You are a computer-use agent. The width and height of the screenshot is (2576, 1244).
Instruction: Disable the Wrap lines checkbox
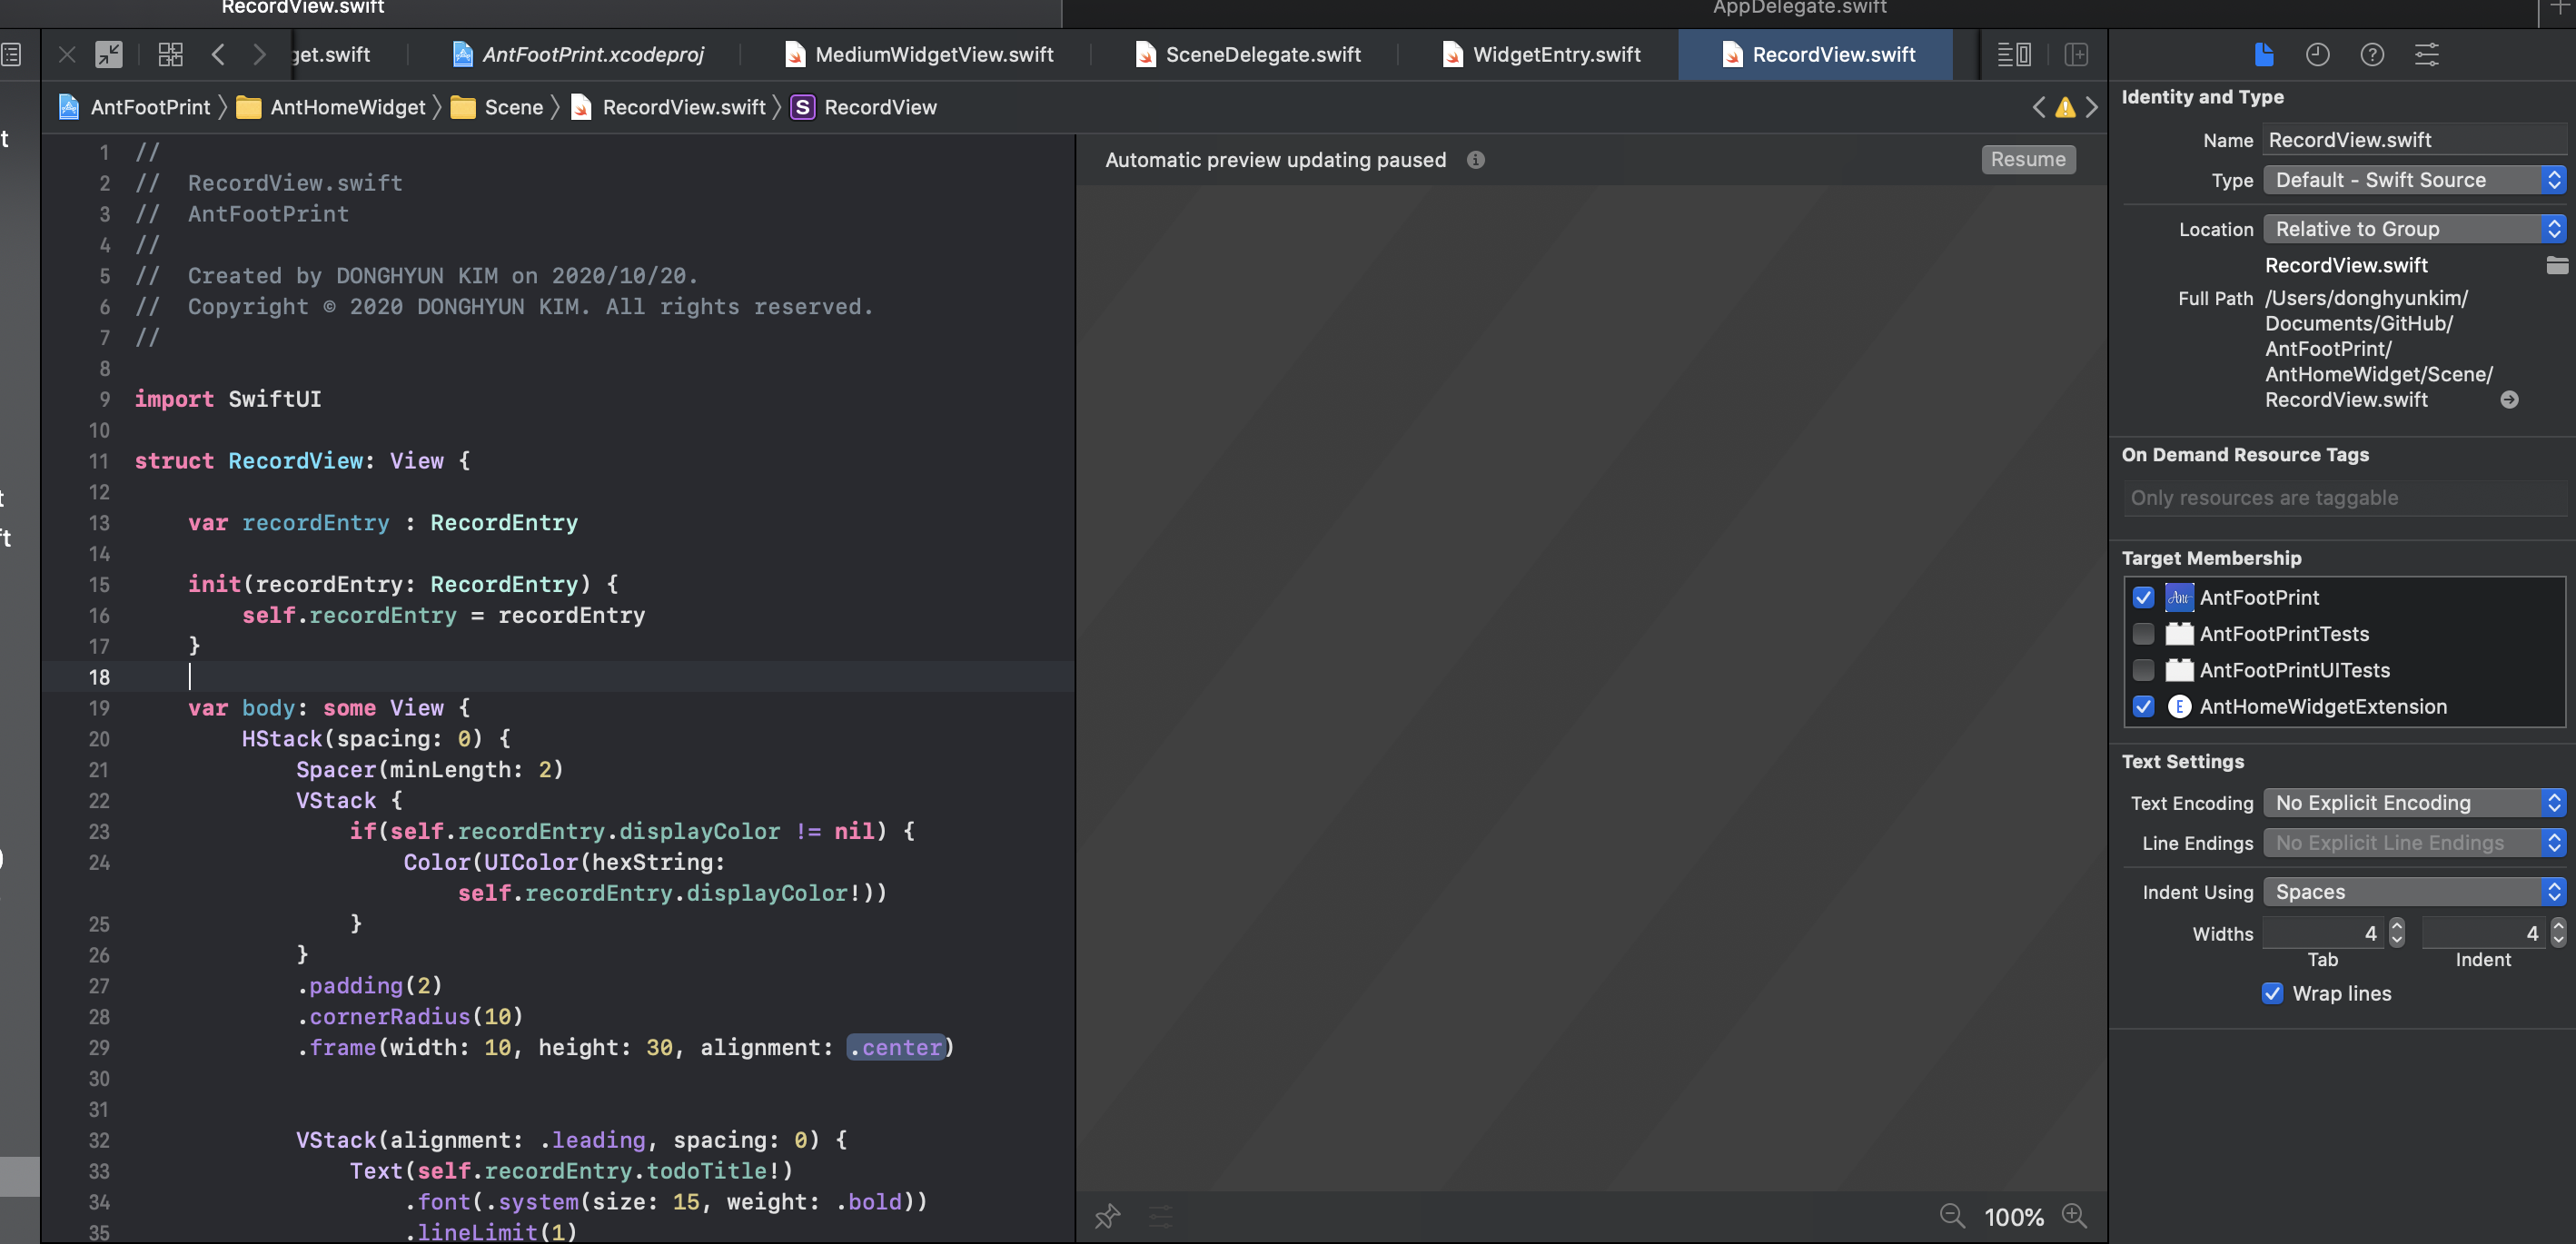click(2271, 993)
